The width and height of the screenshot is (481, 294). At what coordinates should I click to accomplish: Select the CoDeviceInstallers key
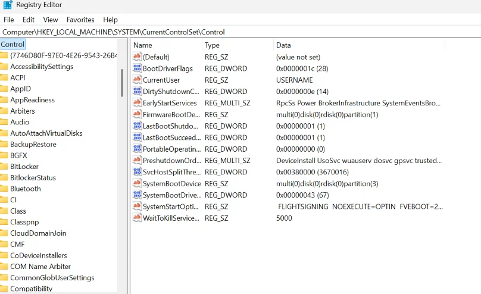pyautogui.click(x=39, y=255)
